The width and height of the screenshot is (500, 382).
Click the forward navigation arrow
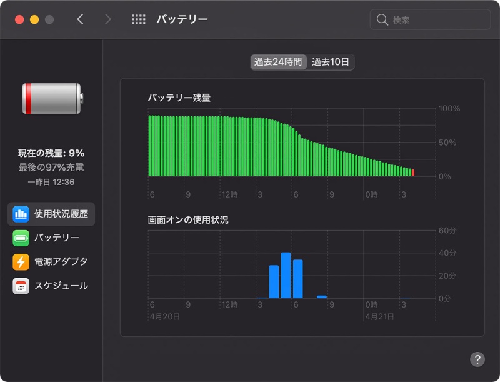108,19
